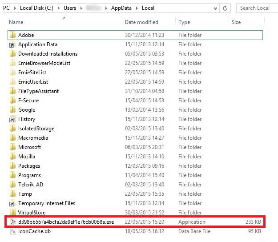Click the Type column header
The image size is (278, 242).
click(x=184, y=22)
